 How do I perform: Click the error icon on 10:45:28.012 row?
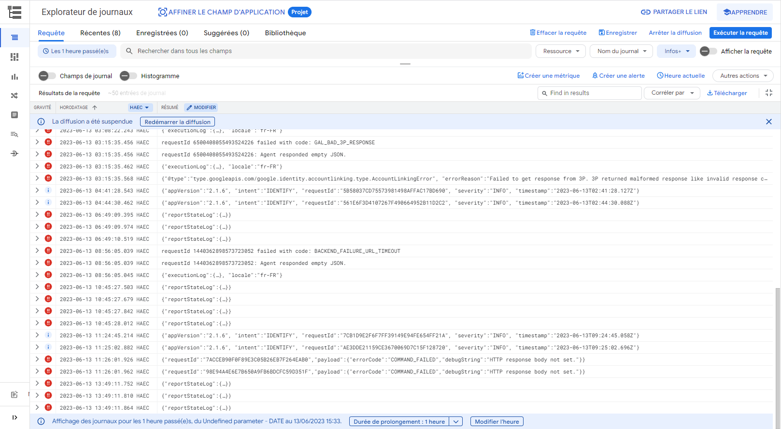[x=48, y=323]
